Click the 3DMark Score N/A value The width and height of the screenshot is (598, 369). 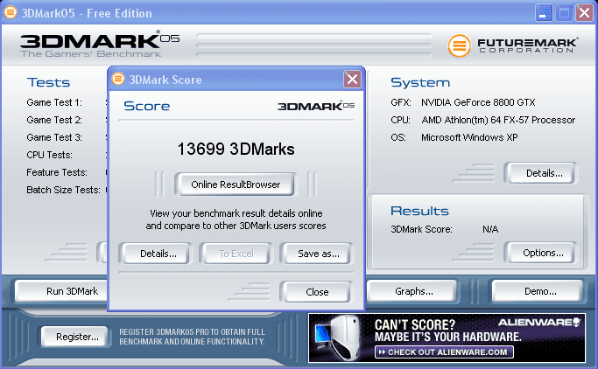pyautogui.click(x=490, y=229)
